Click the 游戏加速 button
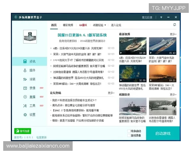This screenshot has width=192, height=154. (23, 131)
